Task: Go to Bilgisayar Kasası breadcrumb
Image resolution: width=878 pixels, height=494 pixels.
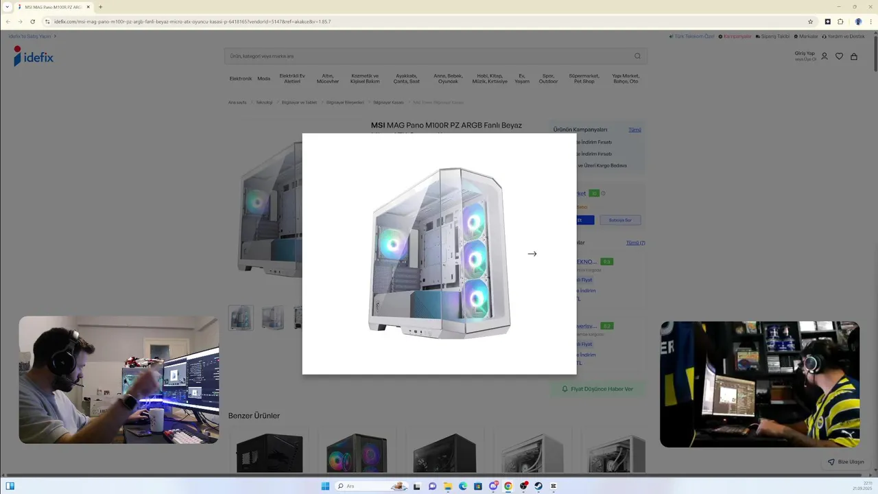Action: pyautogui.click(x=388, y=102)
